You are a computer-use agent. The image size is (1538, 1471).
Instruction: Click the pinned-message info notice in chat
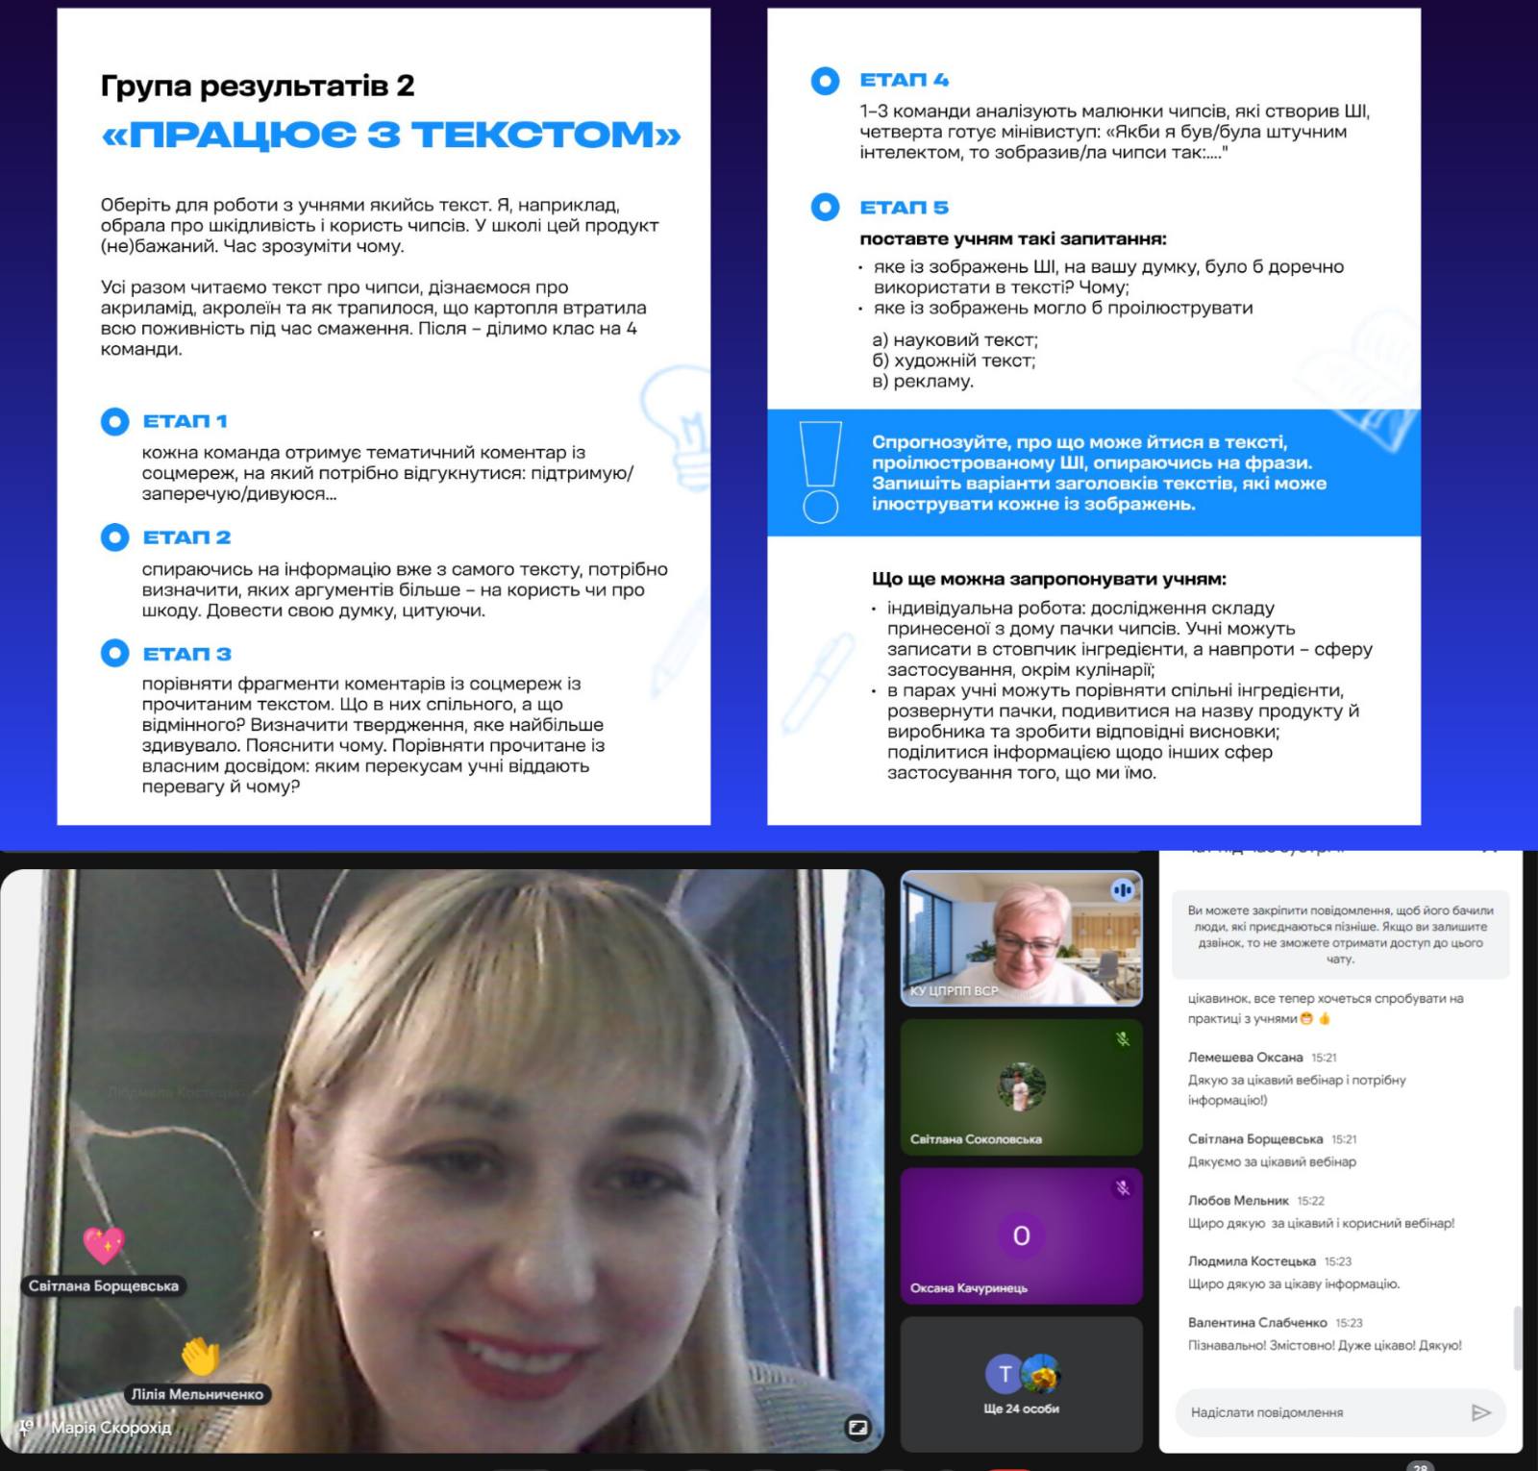(x=1340, y=935)
